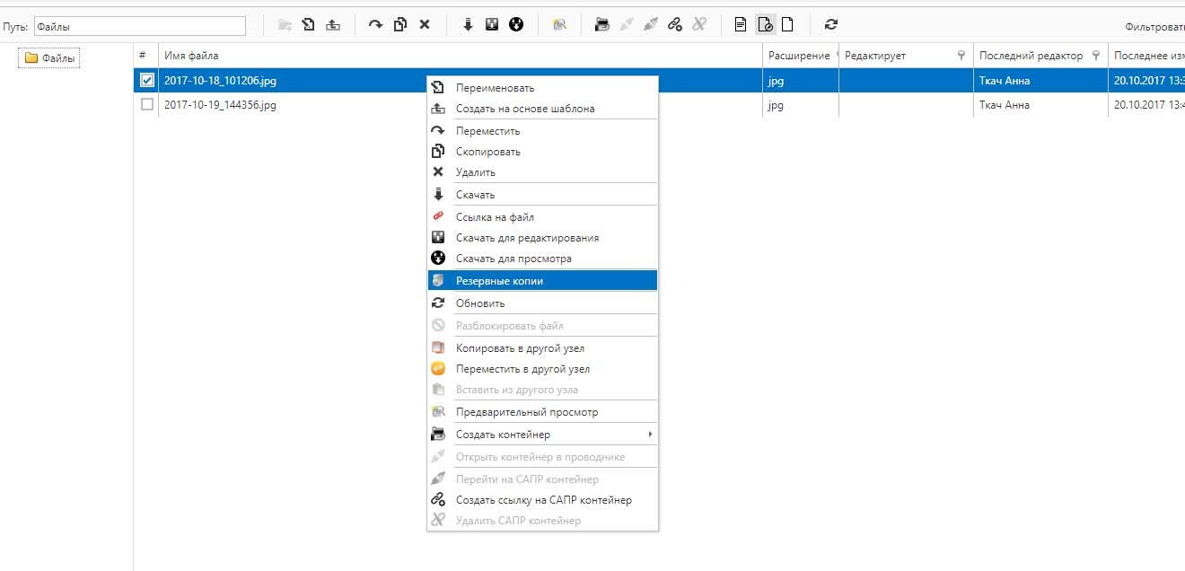Click the create-from-template icon in the top toolbar
1185x571 pixels.
pyautogui.click(x=333, y=25)
